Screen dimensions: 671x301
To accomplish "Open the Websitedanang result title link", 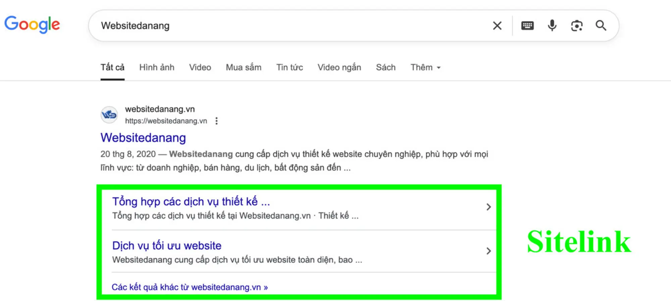I will tap(143, 138).
